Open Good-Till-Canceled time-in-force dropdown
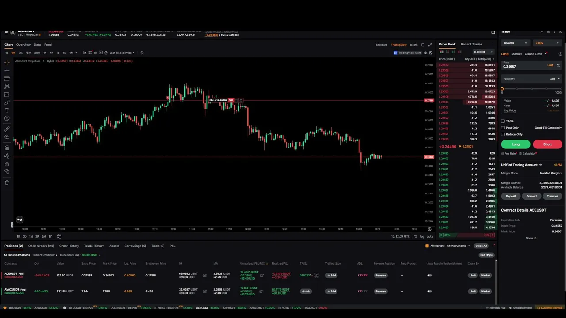Screen dimensions: 566x318 [x=548, y=128]
